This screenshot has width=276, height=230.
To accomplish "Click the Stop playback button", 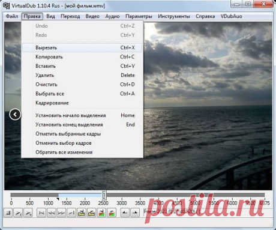I will tap(8, 213).
